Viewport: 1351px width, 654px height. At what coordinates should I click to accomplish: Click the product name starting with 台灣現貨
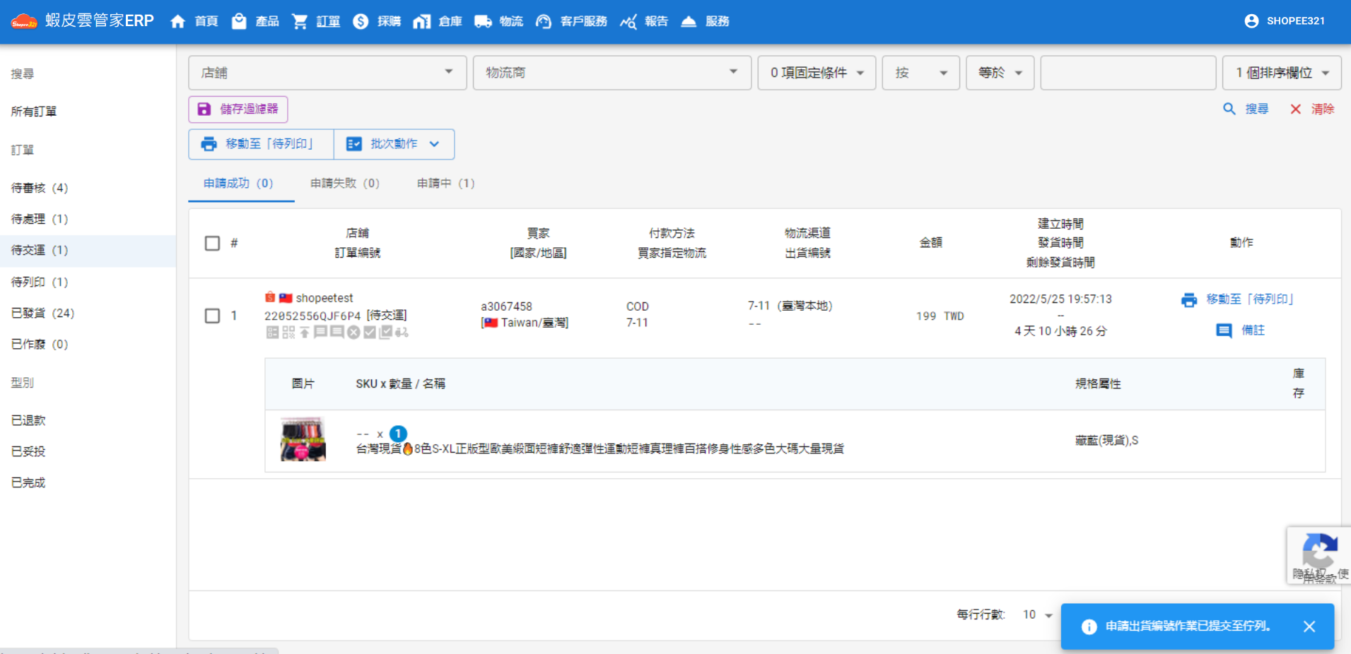click(600, 449)
